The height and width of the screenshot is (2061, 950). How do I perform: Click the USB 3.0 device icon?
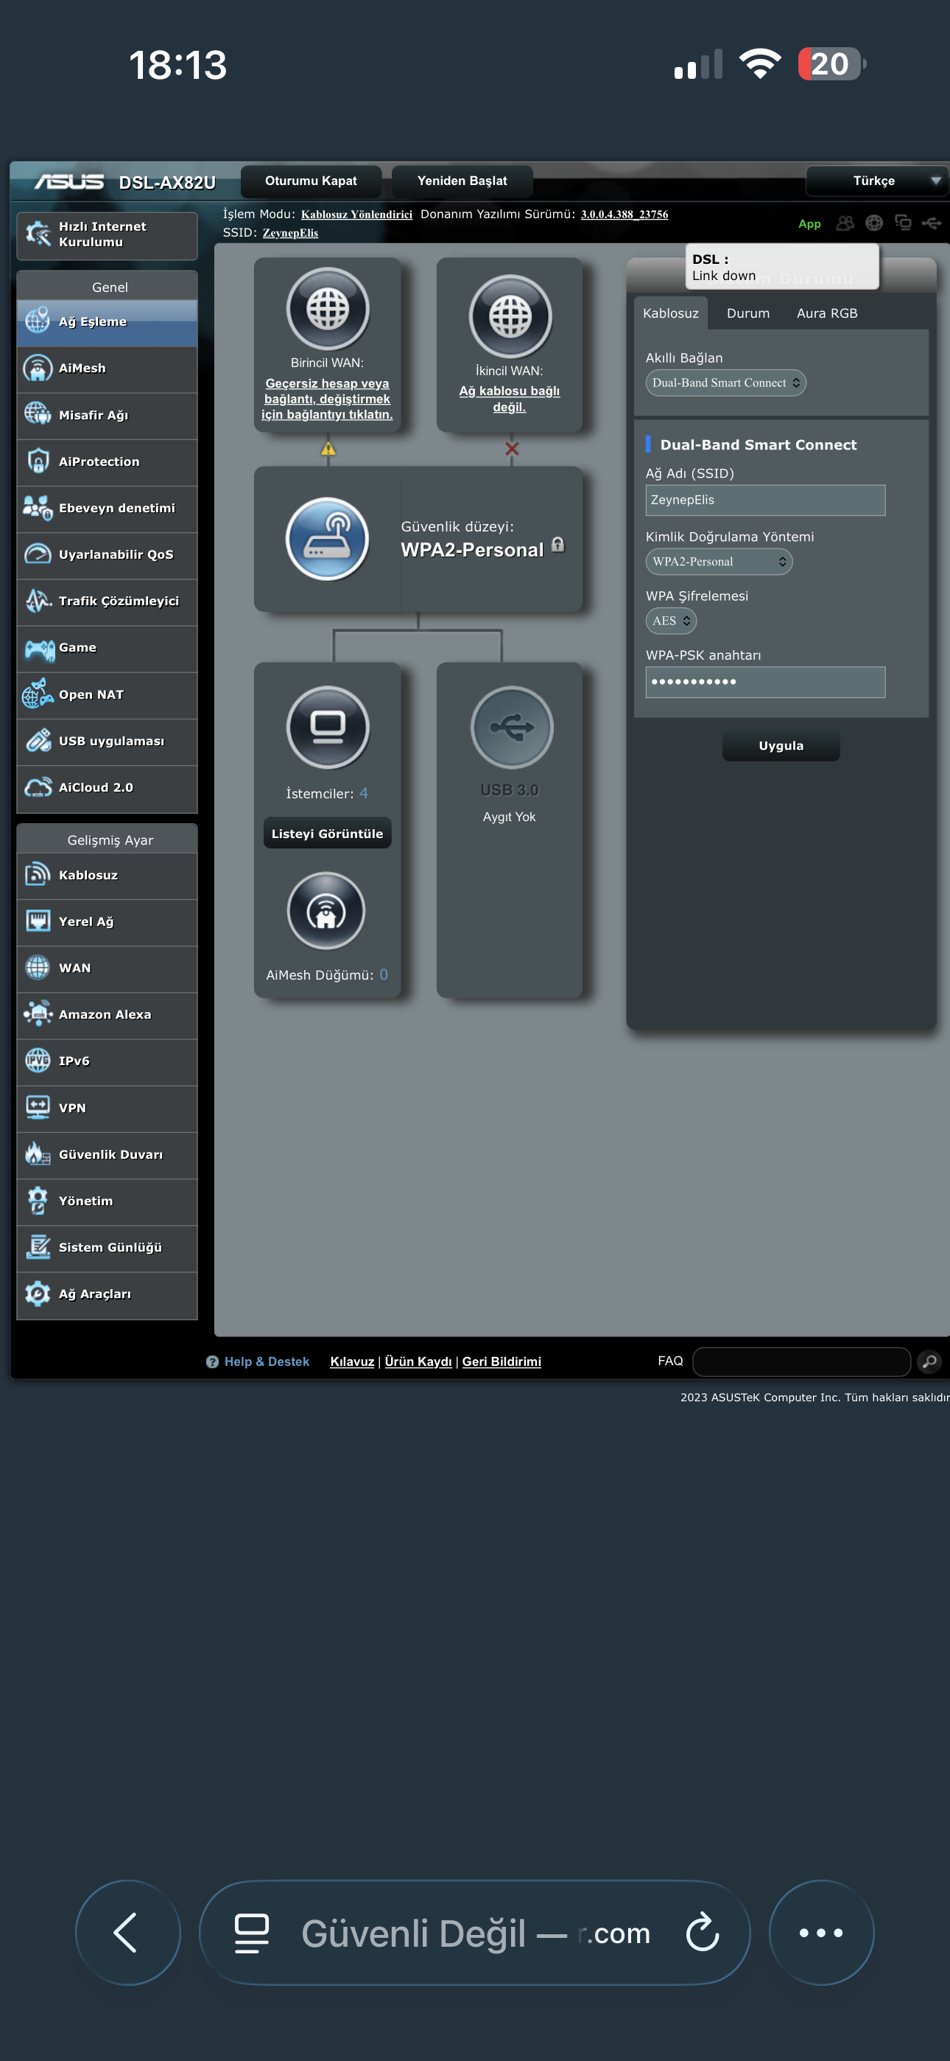pos(511,728)
